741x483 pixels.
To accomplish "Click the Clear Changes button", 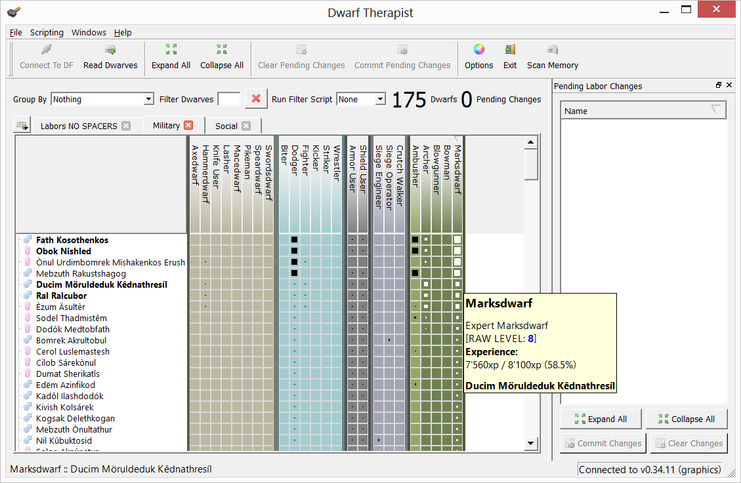I will click(689, 444).
